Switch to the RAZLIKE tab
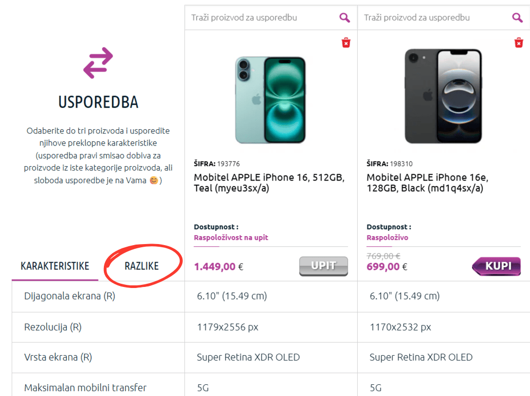 click(x=142, y=266)
